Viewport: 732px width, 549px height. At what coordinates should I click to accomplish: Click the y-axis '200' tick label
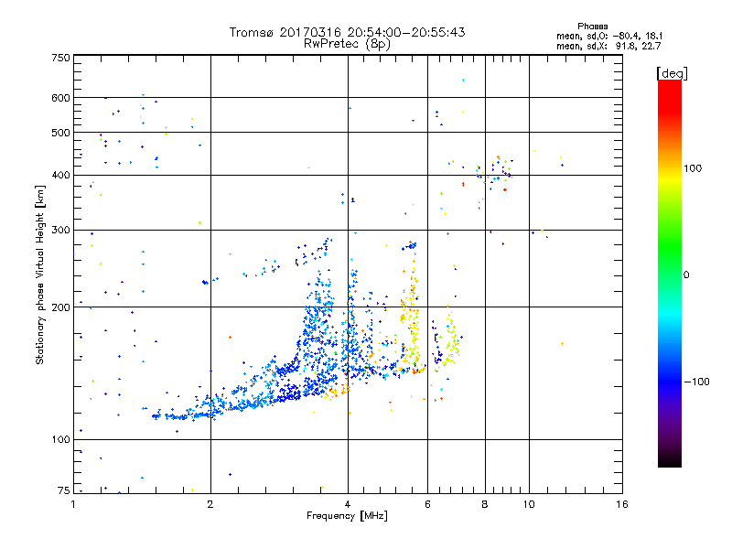[x=61, y=307]
